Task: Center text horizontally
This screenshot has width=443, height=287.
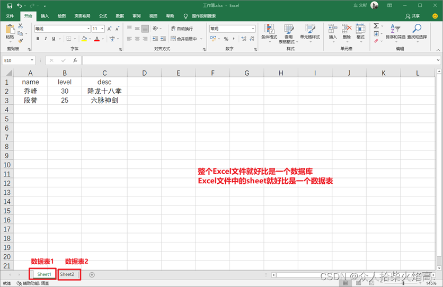Action: (137, 39)
